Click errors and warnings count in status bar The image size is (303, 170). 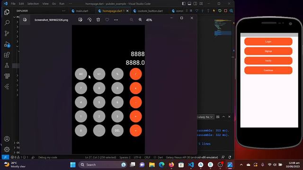pos(19,157)
